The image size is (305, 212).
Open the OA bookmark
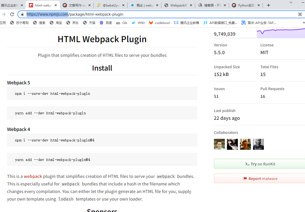click(x=122, y=23)
